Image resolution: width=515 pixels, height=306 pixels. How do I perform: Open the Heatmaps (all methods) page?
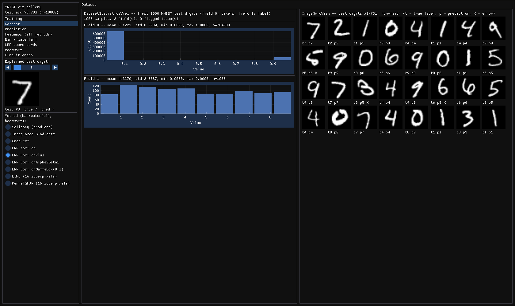point(40,34)
